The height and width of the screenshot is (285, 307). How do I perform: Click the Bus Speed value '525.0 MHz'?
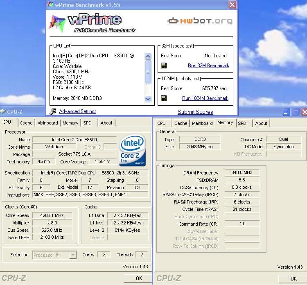52,230
